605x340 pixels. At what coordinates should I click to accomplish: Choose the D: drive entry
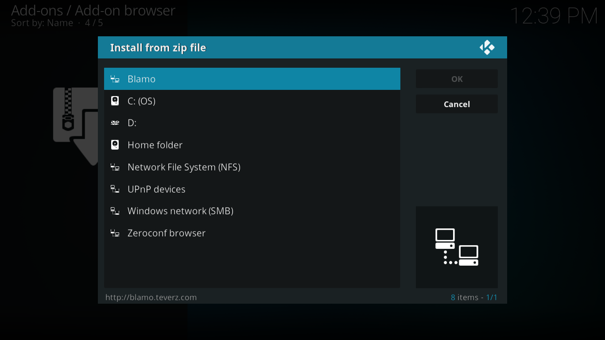coord(252,123)
